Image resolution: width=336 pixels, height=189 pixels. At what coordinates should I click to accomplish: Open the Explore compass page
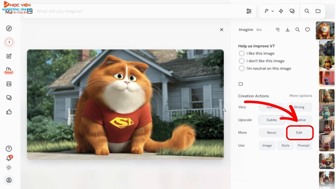9,28
